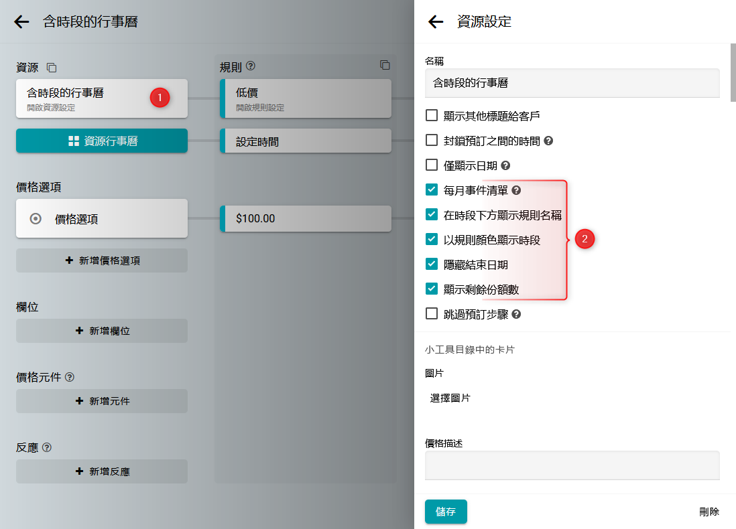Image resolution: width=736 pixels, height=529 pixels.
Task: Click the 資源行事曆 button
Action: (x=102, y=141)
